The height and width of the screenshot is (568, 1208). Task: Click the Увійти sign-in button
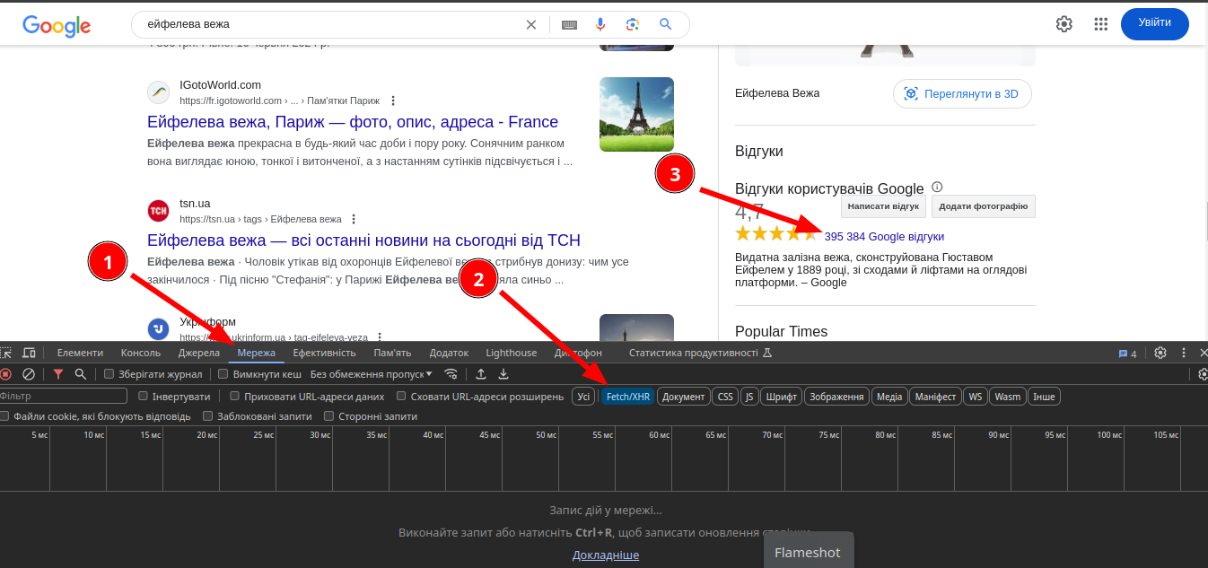pyautogui.click(x=1154, y=23)
